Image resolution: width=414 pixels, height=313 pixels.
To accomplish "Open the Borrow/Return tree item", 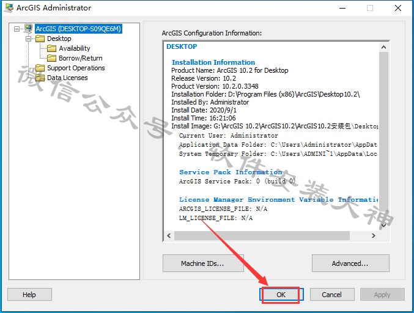I will 81,58.
